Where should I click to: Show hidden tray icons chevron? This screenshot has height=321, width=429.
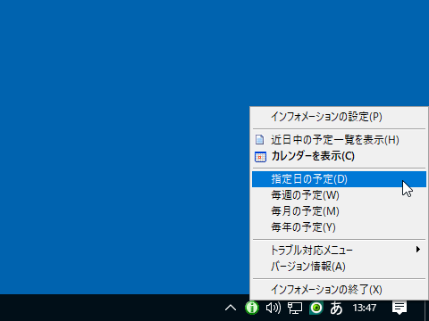pyautogui.click(x=231, y=308)
